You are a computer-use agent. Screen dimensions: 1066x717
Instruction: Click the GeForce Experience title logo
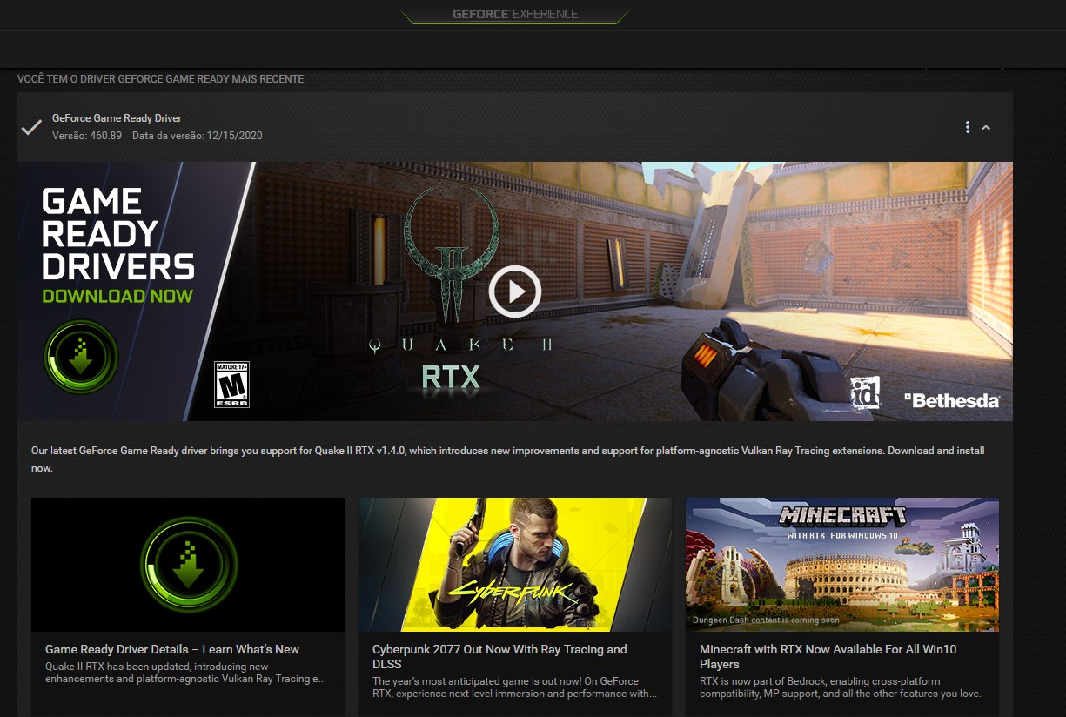[x=515, y=14]
